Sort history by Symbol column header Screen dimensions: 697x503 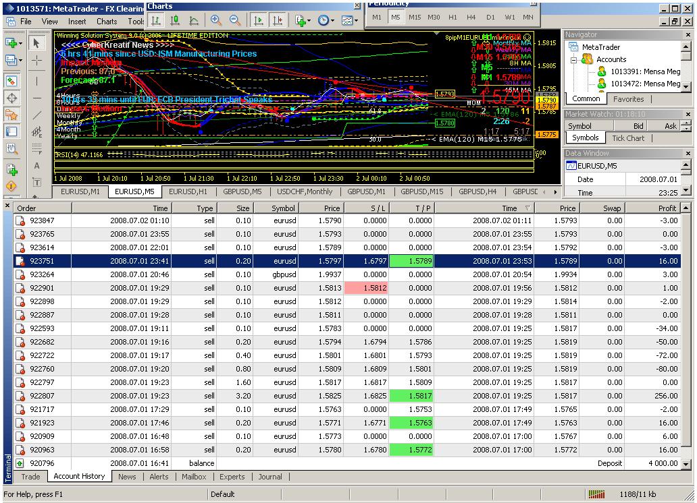pyautogui.click(x=276, y=208)
